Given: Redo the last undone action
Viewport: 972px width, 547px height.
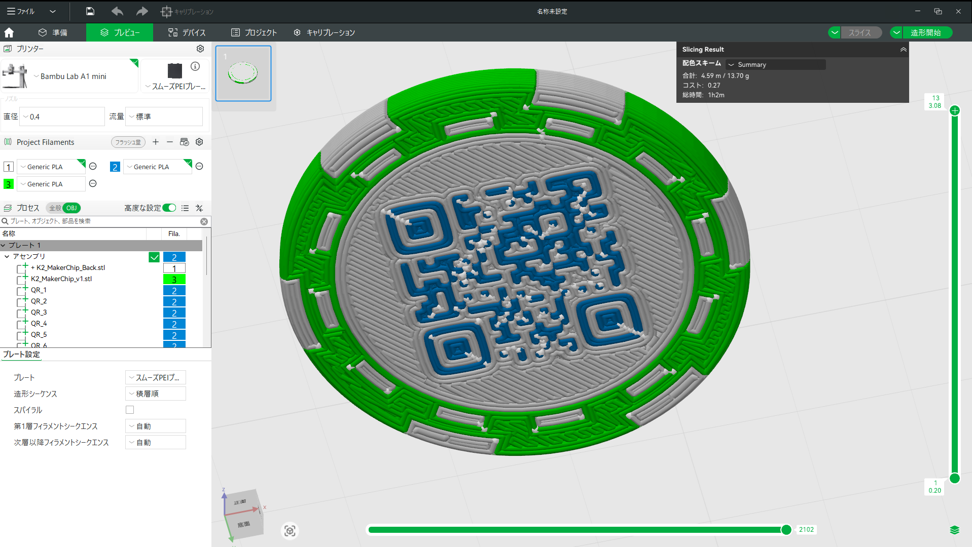Looking at the screenshot, I should tap(142, 11).
